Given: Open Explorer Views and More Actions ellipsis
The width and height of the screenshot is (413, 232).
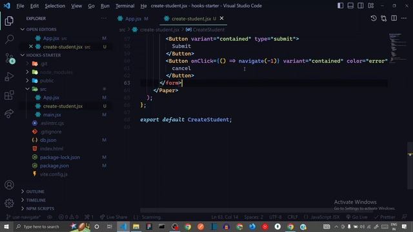Looking at the screenshot, I should (x=104, y=18).
